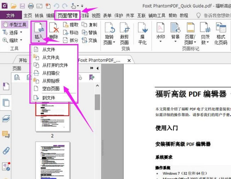Choose Insert From Open Files (从打开的文件)
Screen dimensions: 231x179
[54, 65]
